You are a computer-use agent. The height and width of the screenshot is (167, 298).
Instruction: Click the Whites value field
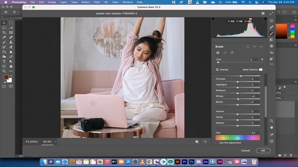coord(254,96)
